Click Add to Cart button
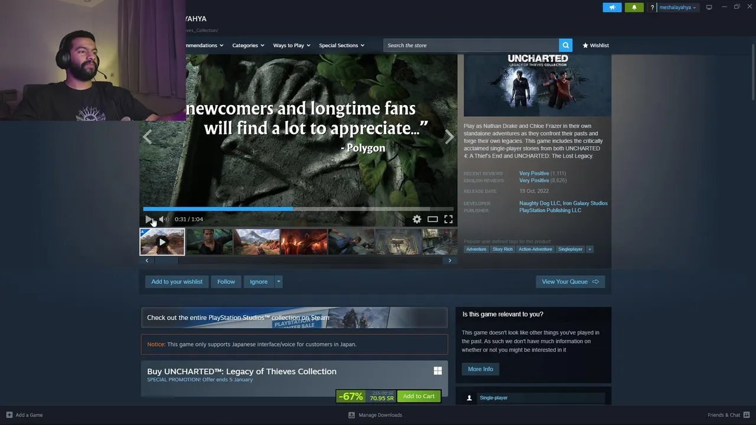This screenshot has height=425, width=756. (419, 396)
